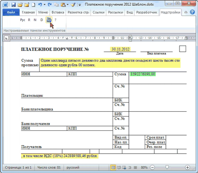Click Страница: 1 из 1 in status bar
This screenshot has height=173, width=198.
18,167
